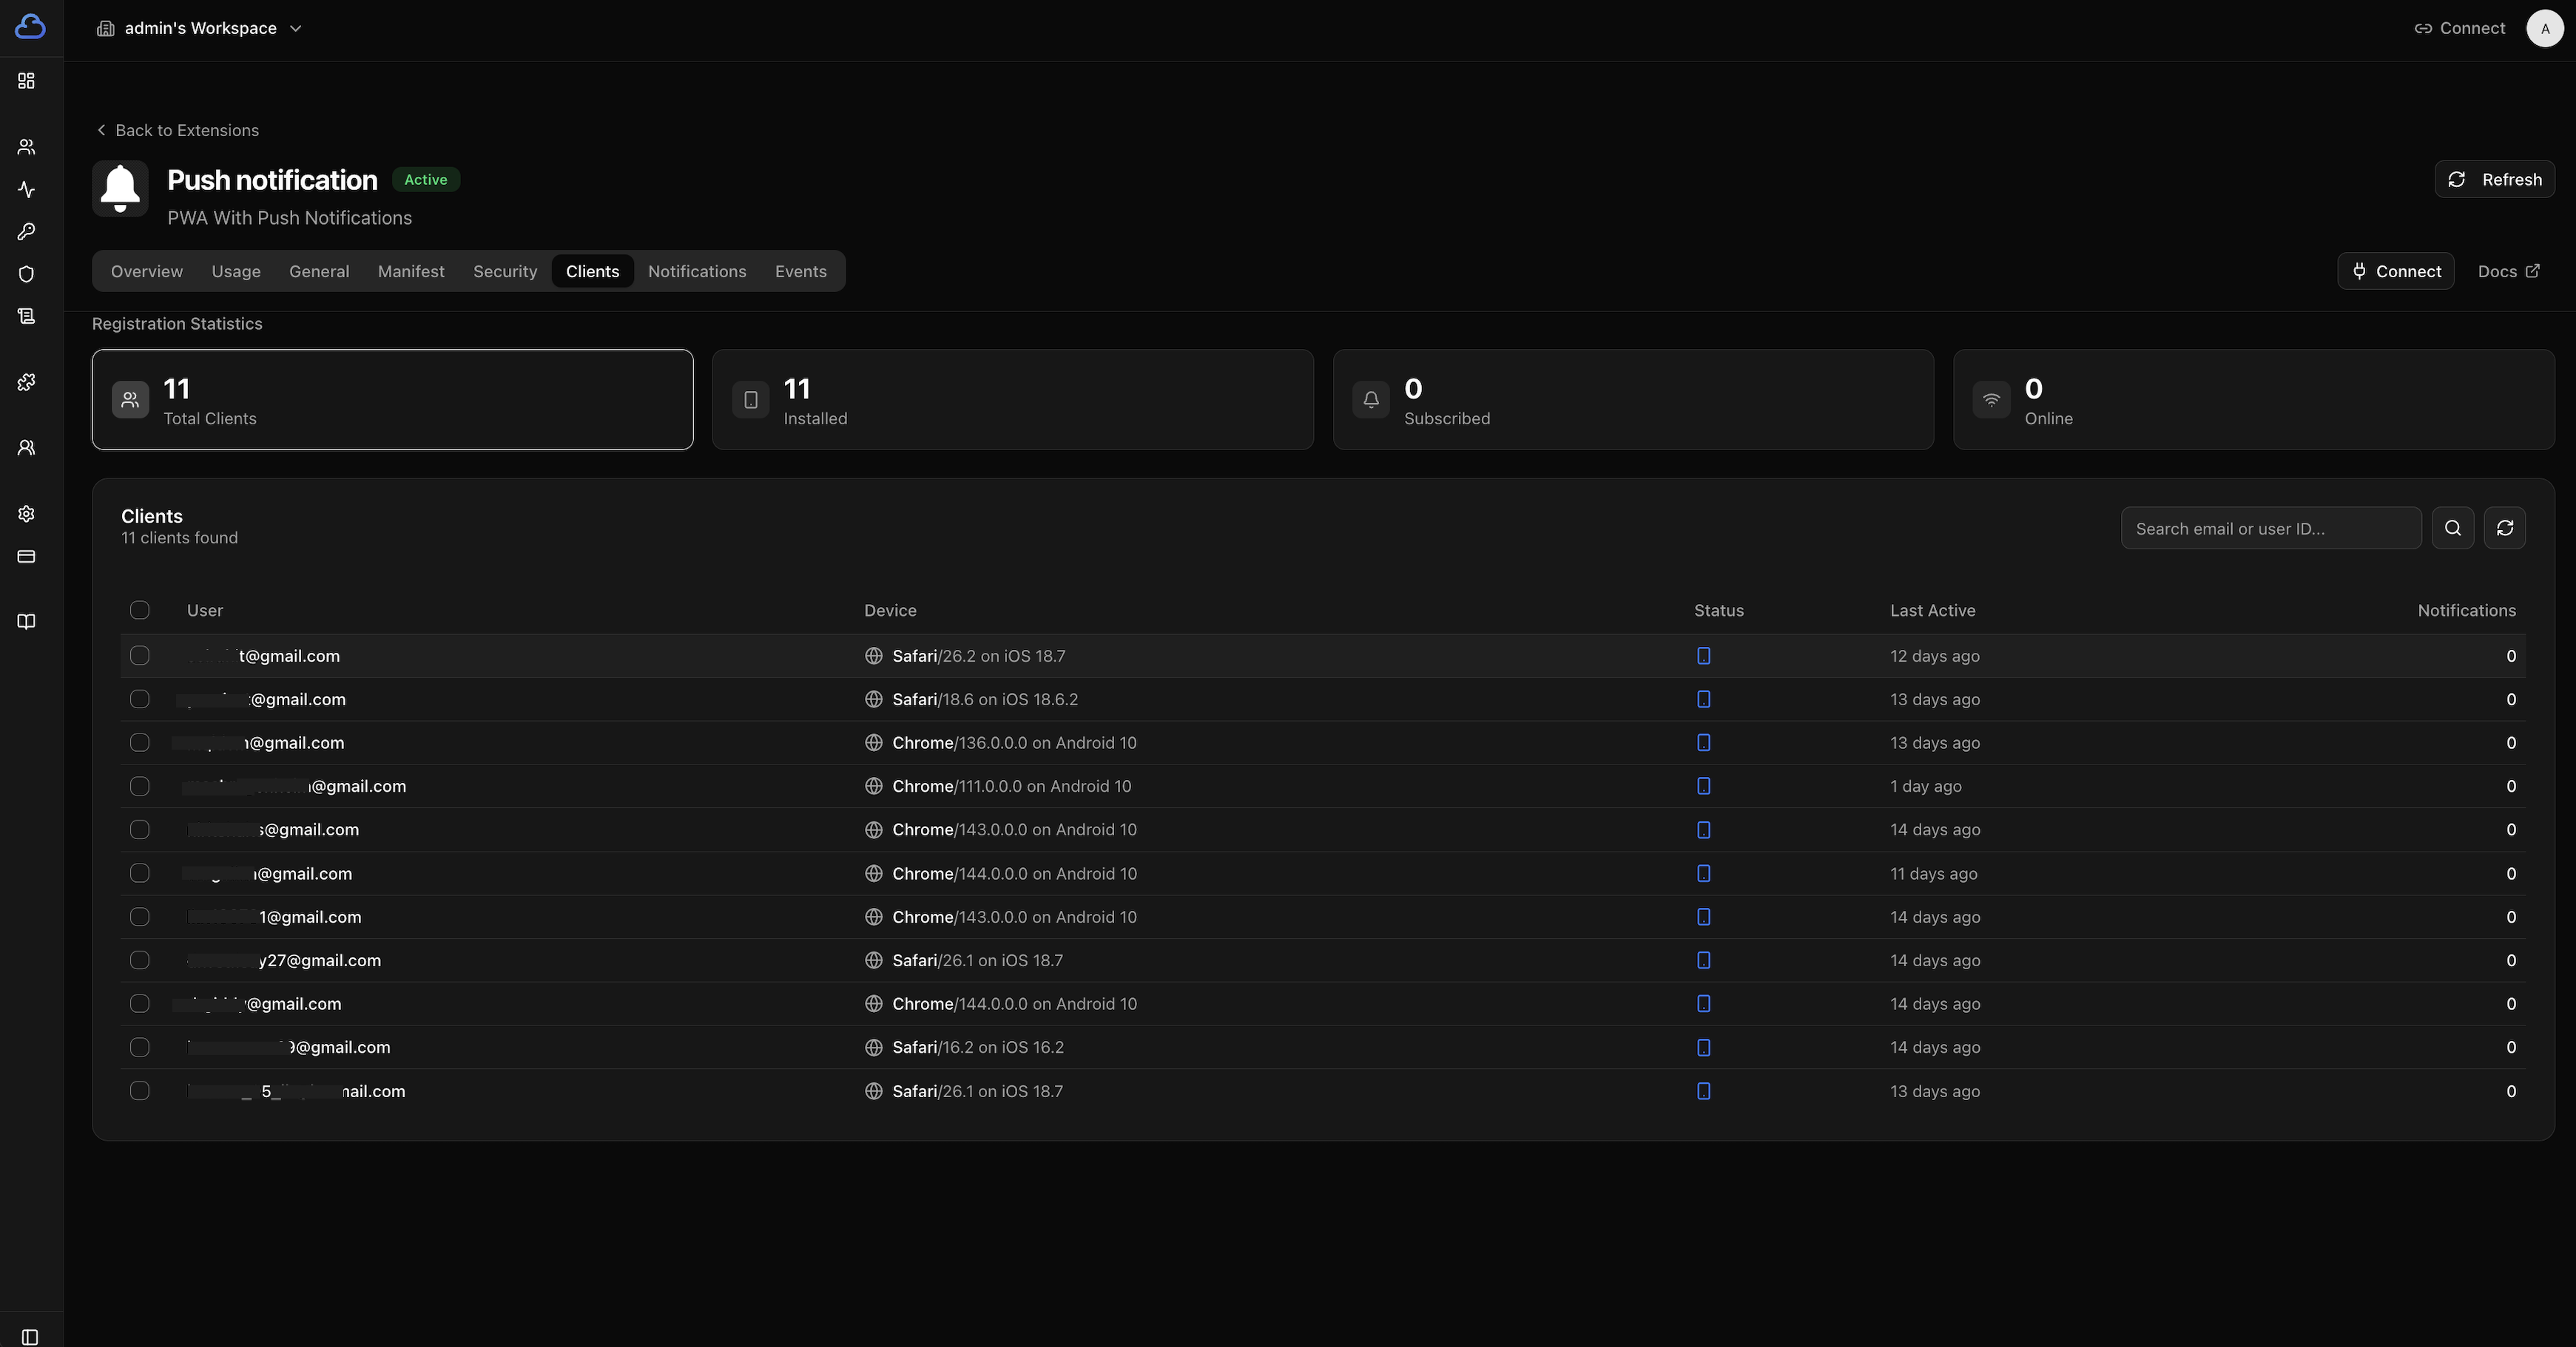Open the Billing card icon in sidebar
This screenshot has width=2576, height=1347.
point(25,557)
